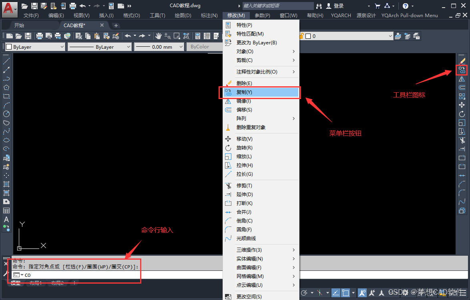470x300 pixels.
Task: Switch to the 布局1 layout tab
Action: pos(35,283)
